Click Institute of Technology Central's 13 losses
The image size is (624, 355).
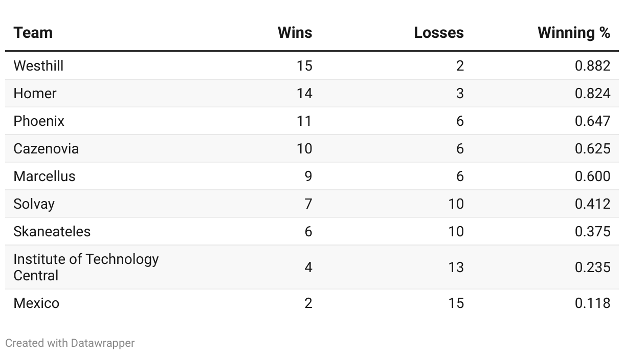[x=456, y=267]
